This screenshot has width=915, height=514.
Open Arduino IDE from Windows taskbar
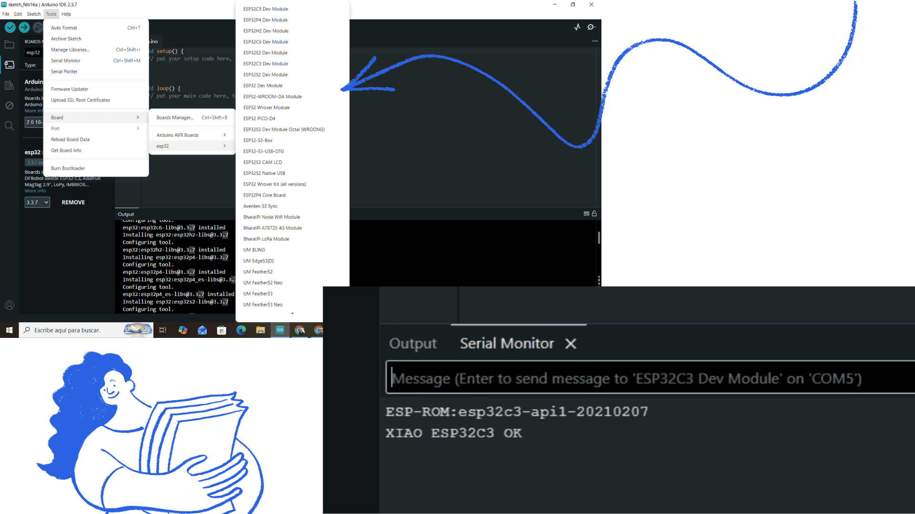(x=280, y=330)
